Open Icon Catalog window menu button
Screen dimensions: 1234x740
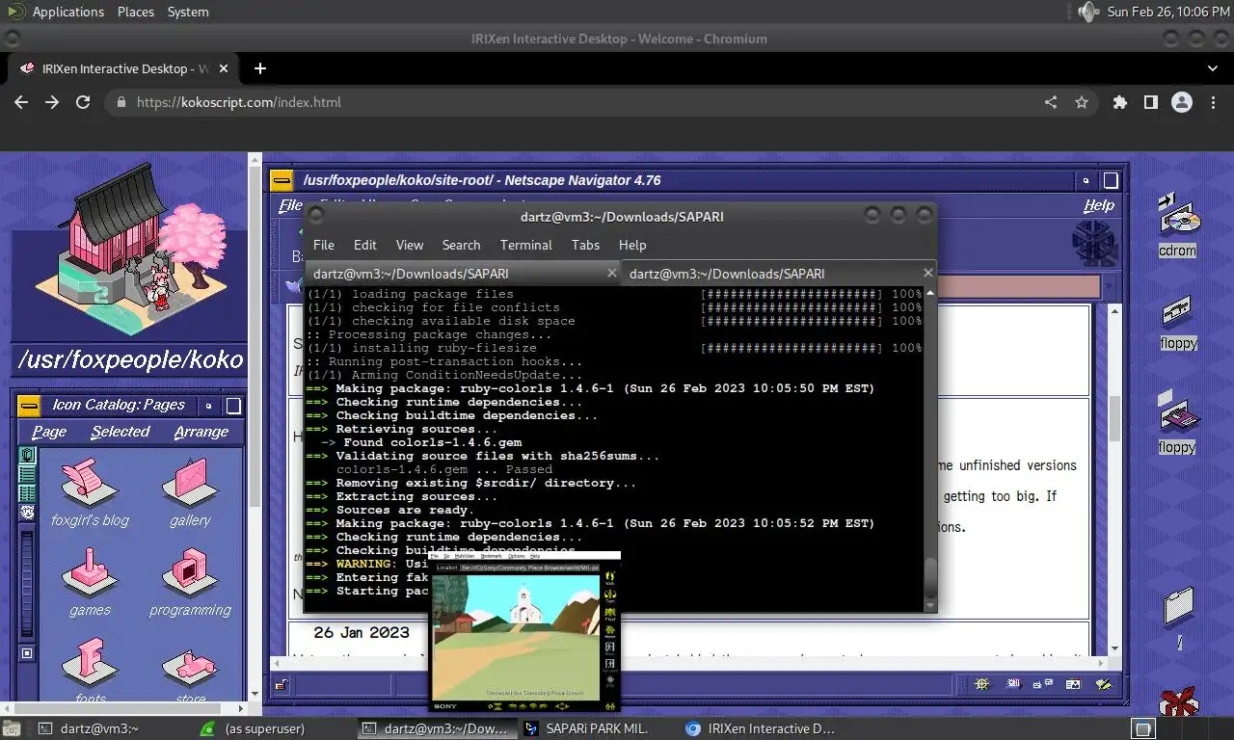tap(29, 406)
